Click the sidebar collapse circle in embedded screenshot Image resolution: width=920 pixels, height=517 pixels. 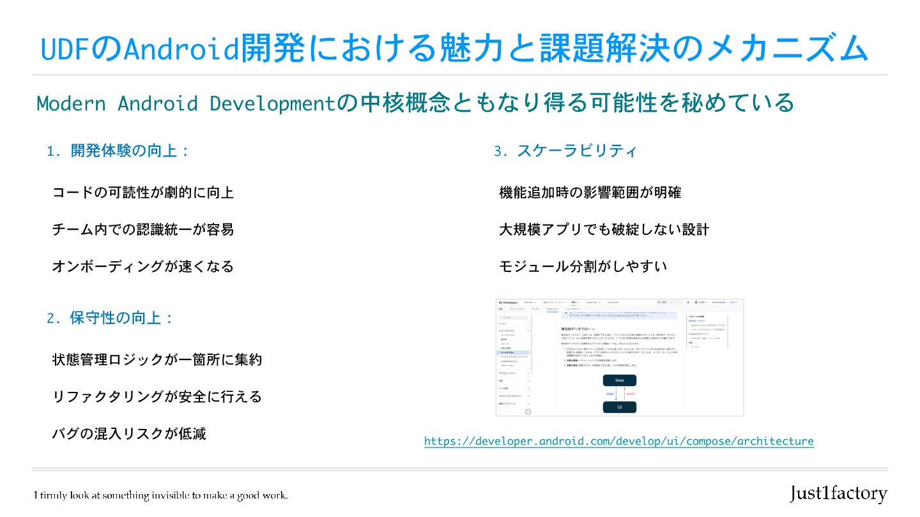click(528, 412)
